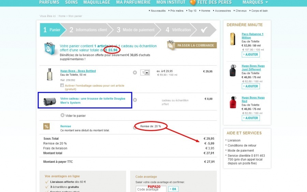Image resolution: width=307 pixels, height=192 pixels.
Task: Add Paco Rabanne 1 Million via AJOUTER
Action: [251, 54]
